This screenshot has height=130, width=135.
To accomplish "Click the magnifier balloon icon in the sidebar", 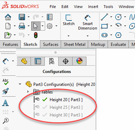I will pyautogui.click(x=6, y=121).
